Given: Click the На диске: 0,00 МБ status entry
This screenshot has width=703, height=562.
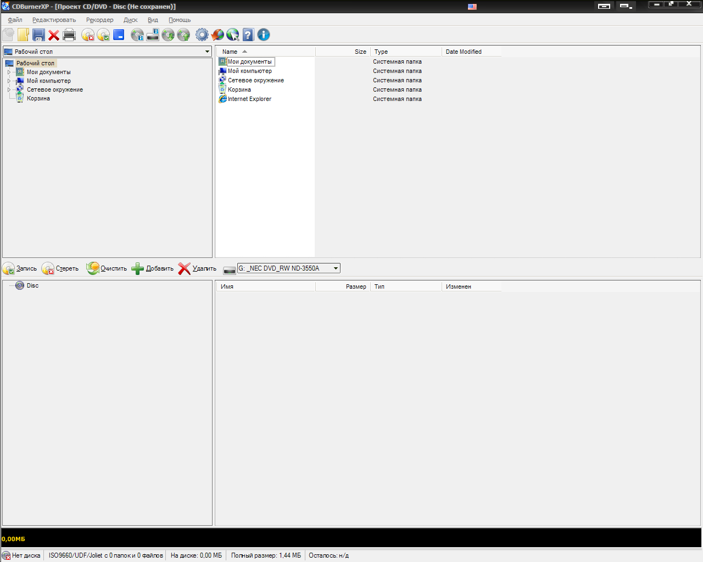Looking at the screenshot, I should coord(197,555).
